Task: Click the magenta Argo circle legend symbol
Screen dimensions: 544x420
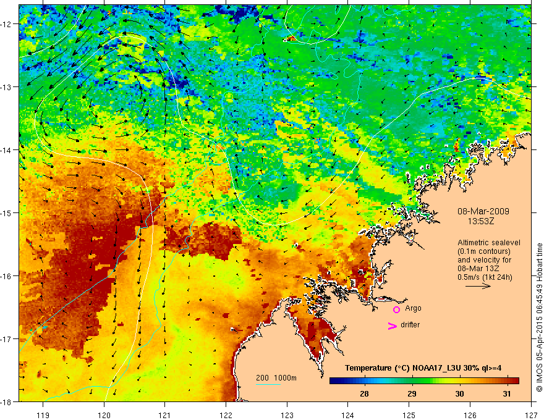Action: coord(396,309)
